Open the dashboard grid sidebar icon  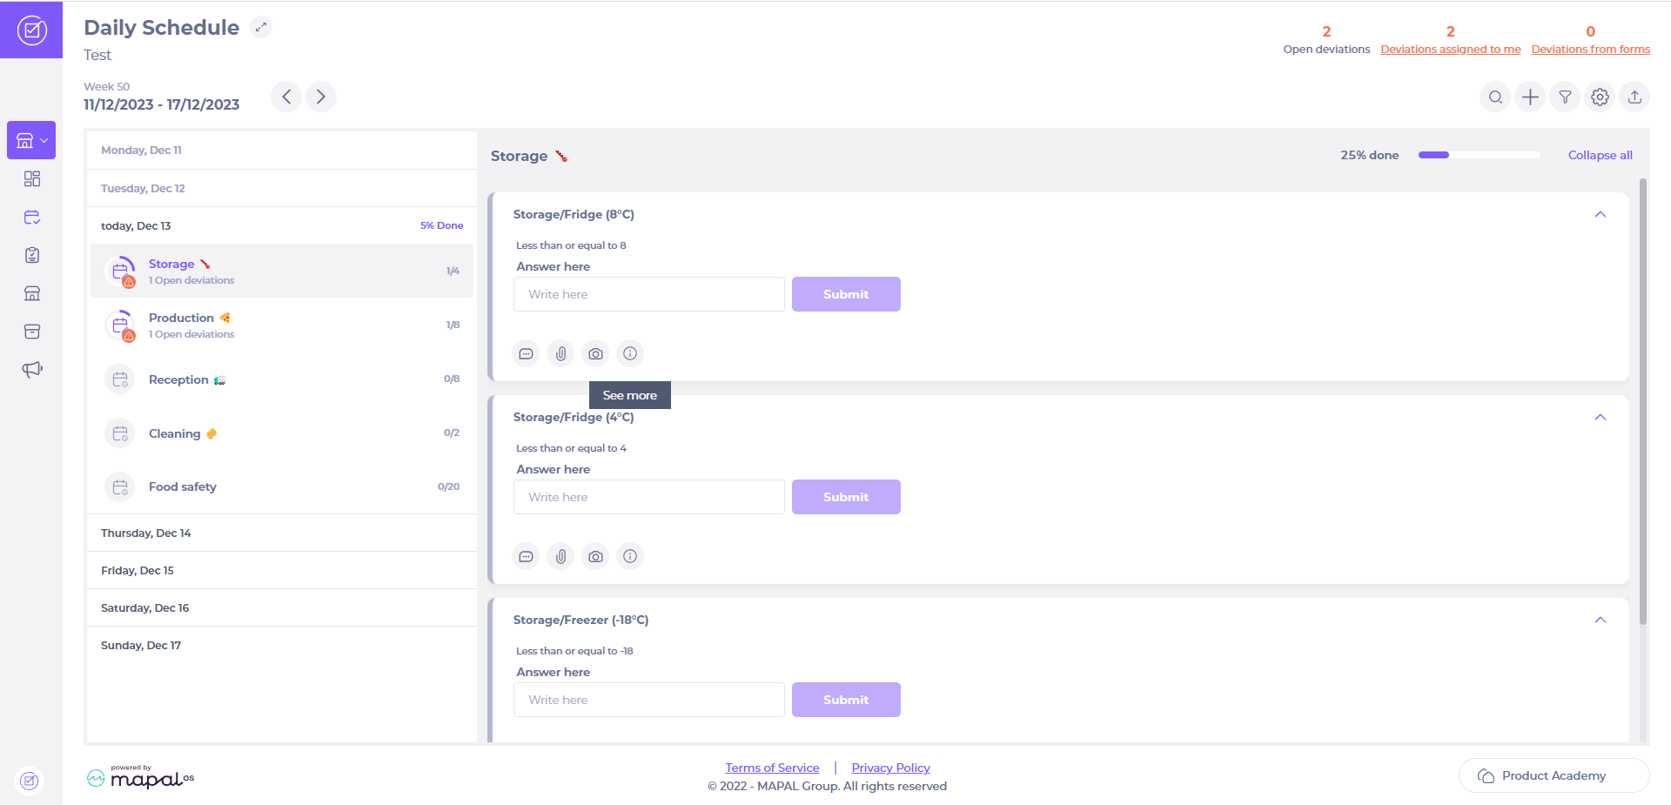click(x=32, y=178)
